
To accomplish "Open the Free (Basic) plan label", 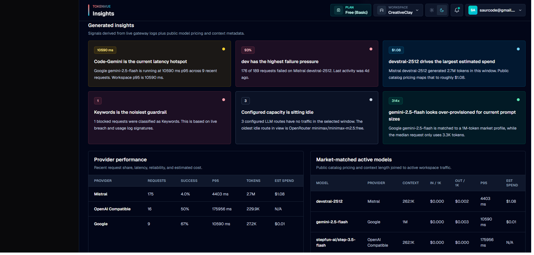I will [356, 12].
